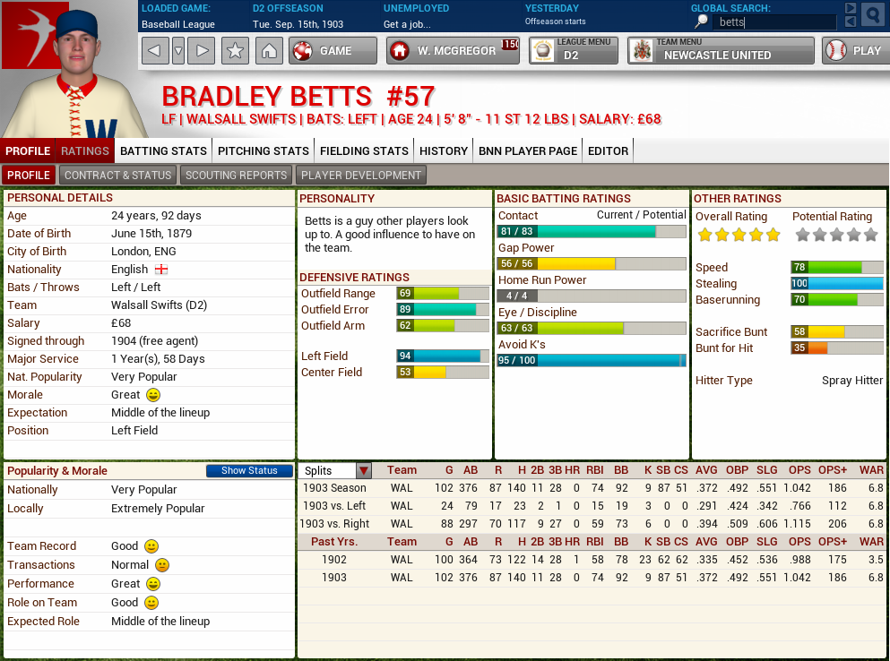890x661 pixels.
Task: Select the HISTORY tab
Action: [443, 150]
